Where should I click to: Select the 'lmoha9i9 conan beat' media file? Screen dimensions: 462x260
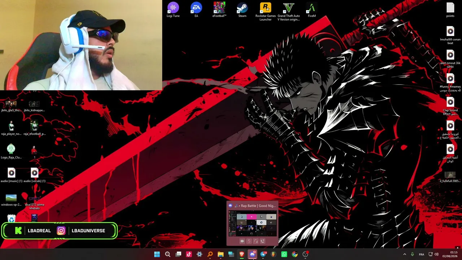pos(450,35)
